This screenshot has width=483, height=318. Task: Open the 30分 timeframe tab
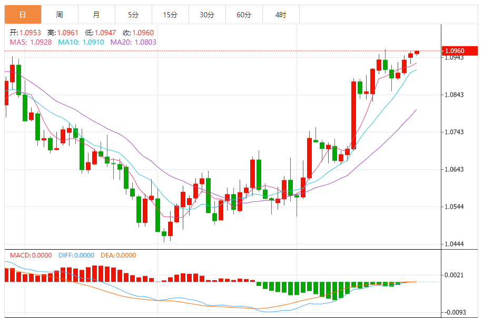[208, 14]
